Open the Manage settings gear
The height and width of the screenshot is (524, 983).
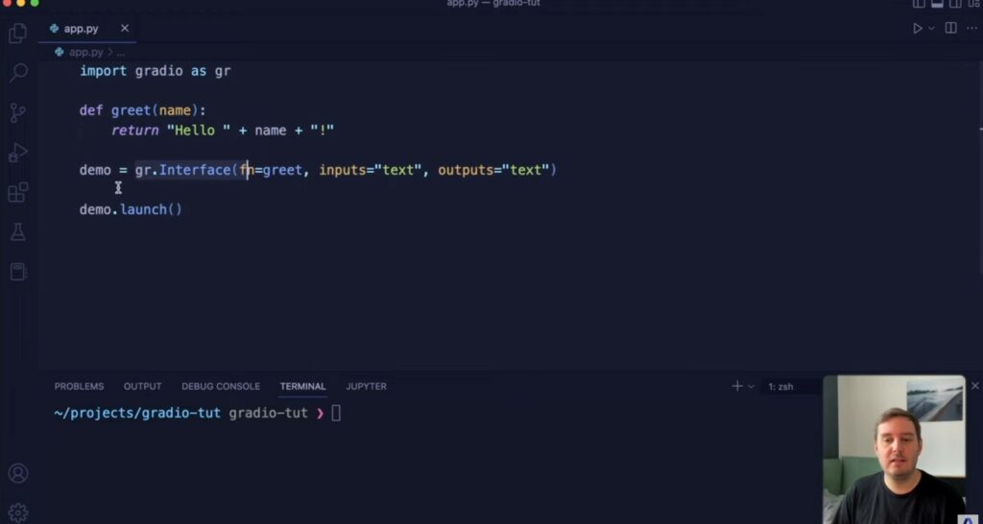pyautogui.click(x=17, y=512)
